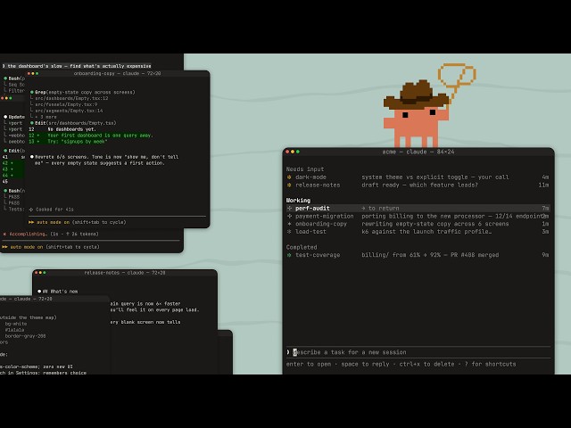The width and height of the screenshot is (571, 428).
Task: Click the 7m elapsed time on perf-audit row
Action: tap(545, 208)
